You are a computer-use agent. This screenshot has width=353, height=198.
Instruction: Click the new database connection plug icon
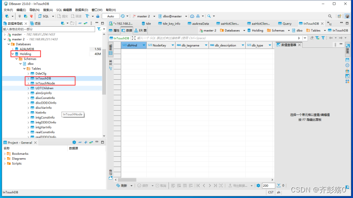tap(7, 16)
